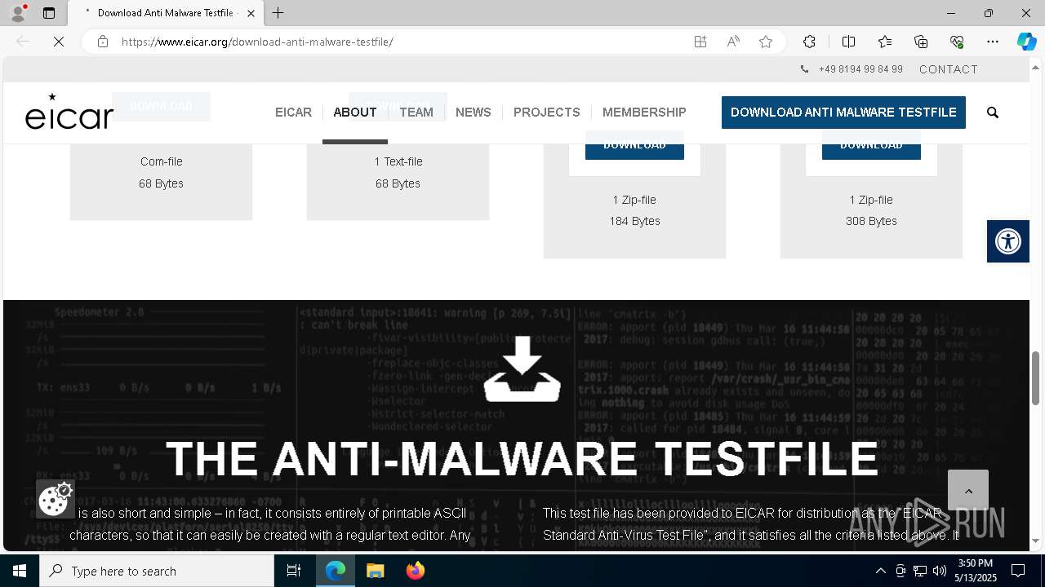Viewport: 1045px width, 587px height.
Task: Open the taskbar clock and date
Action: [x=976, y=571]
